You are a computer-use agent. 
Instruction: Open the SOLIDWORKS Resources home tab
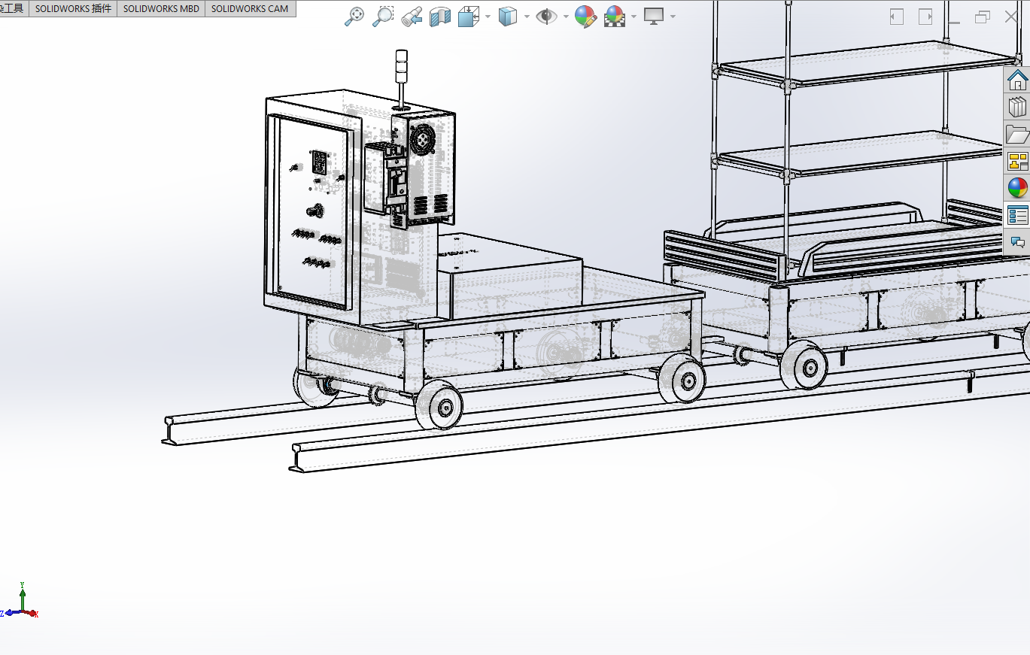pos(1017,80)
